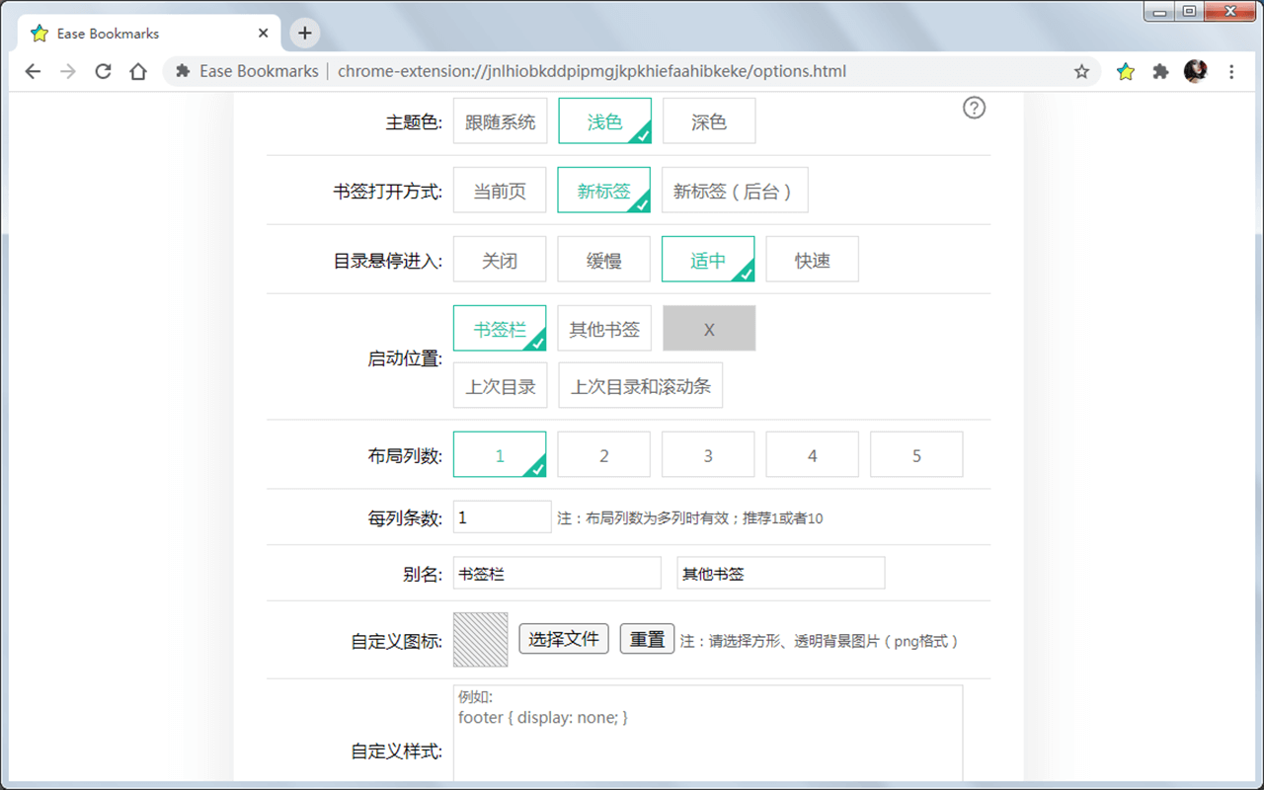Image resolution: width=1264 pixels, height=790 pixels.
Task: Click the yellow starred bookmark icon
Action: pyautogui.click(x=1125, y=70)
